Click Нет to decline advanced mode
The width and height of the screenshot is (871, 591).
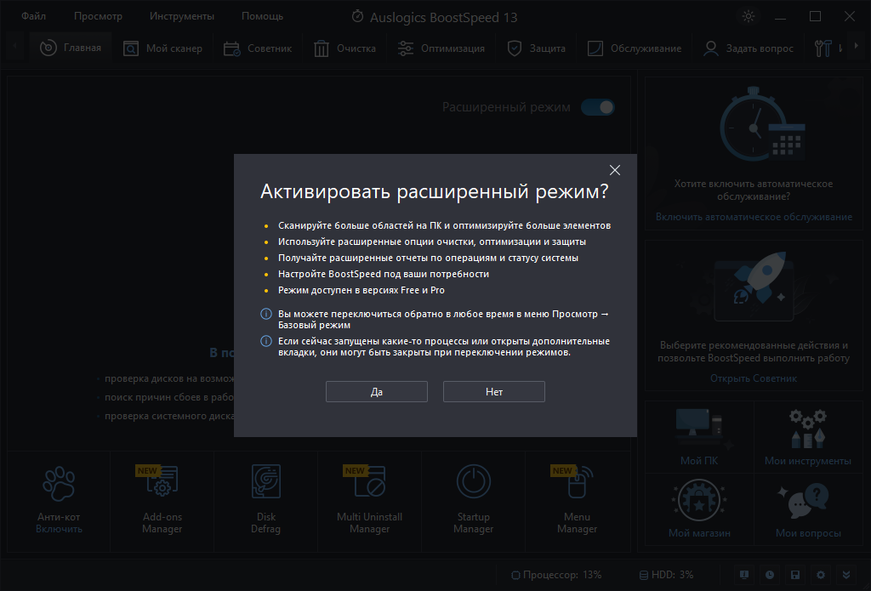click(494, 392)
